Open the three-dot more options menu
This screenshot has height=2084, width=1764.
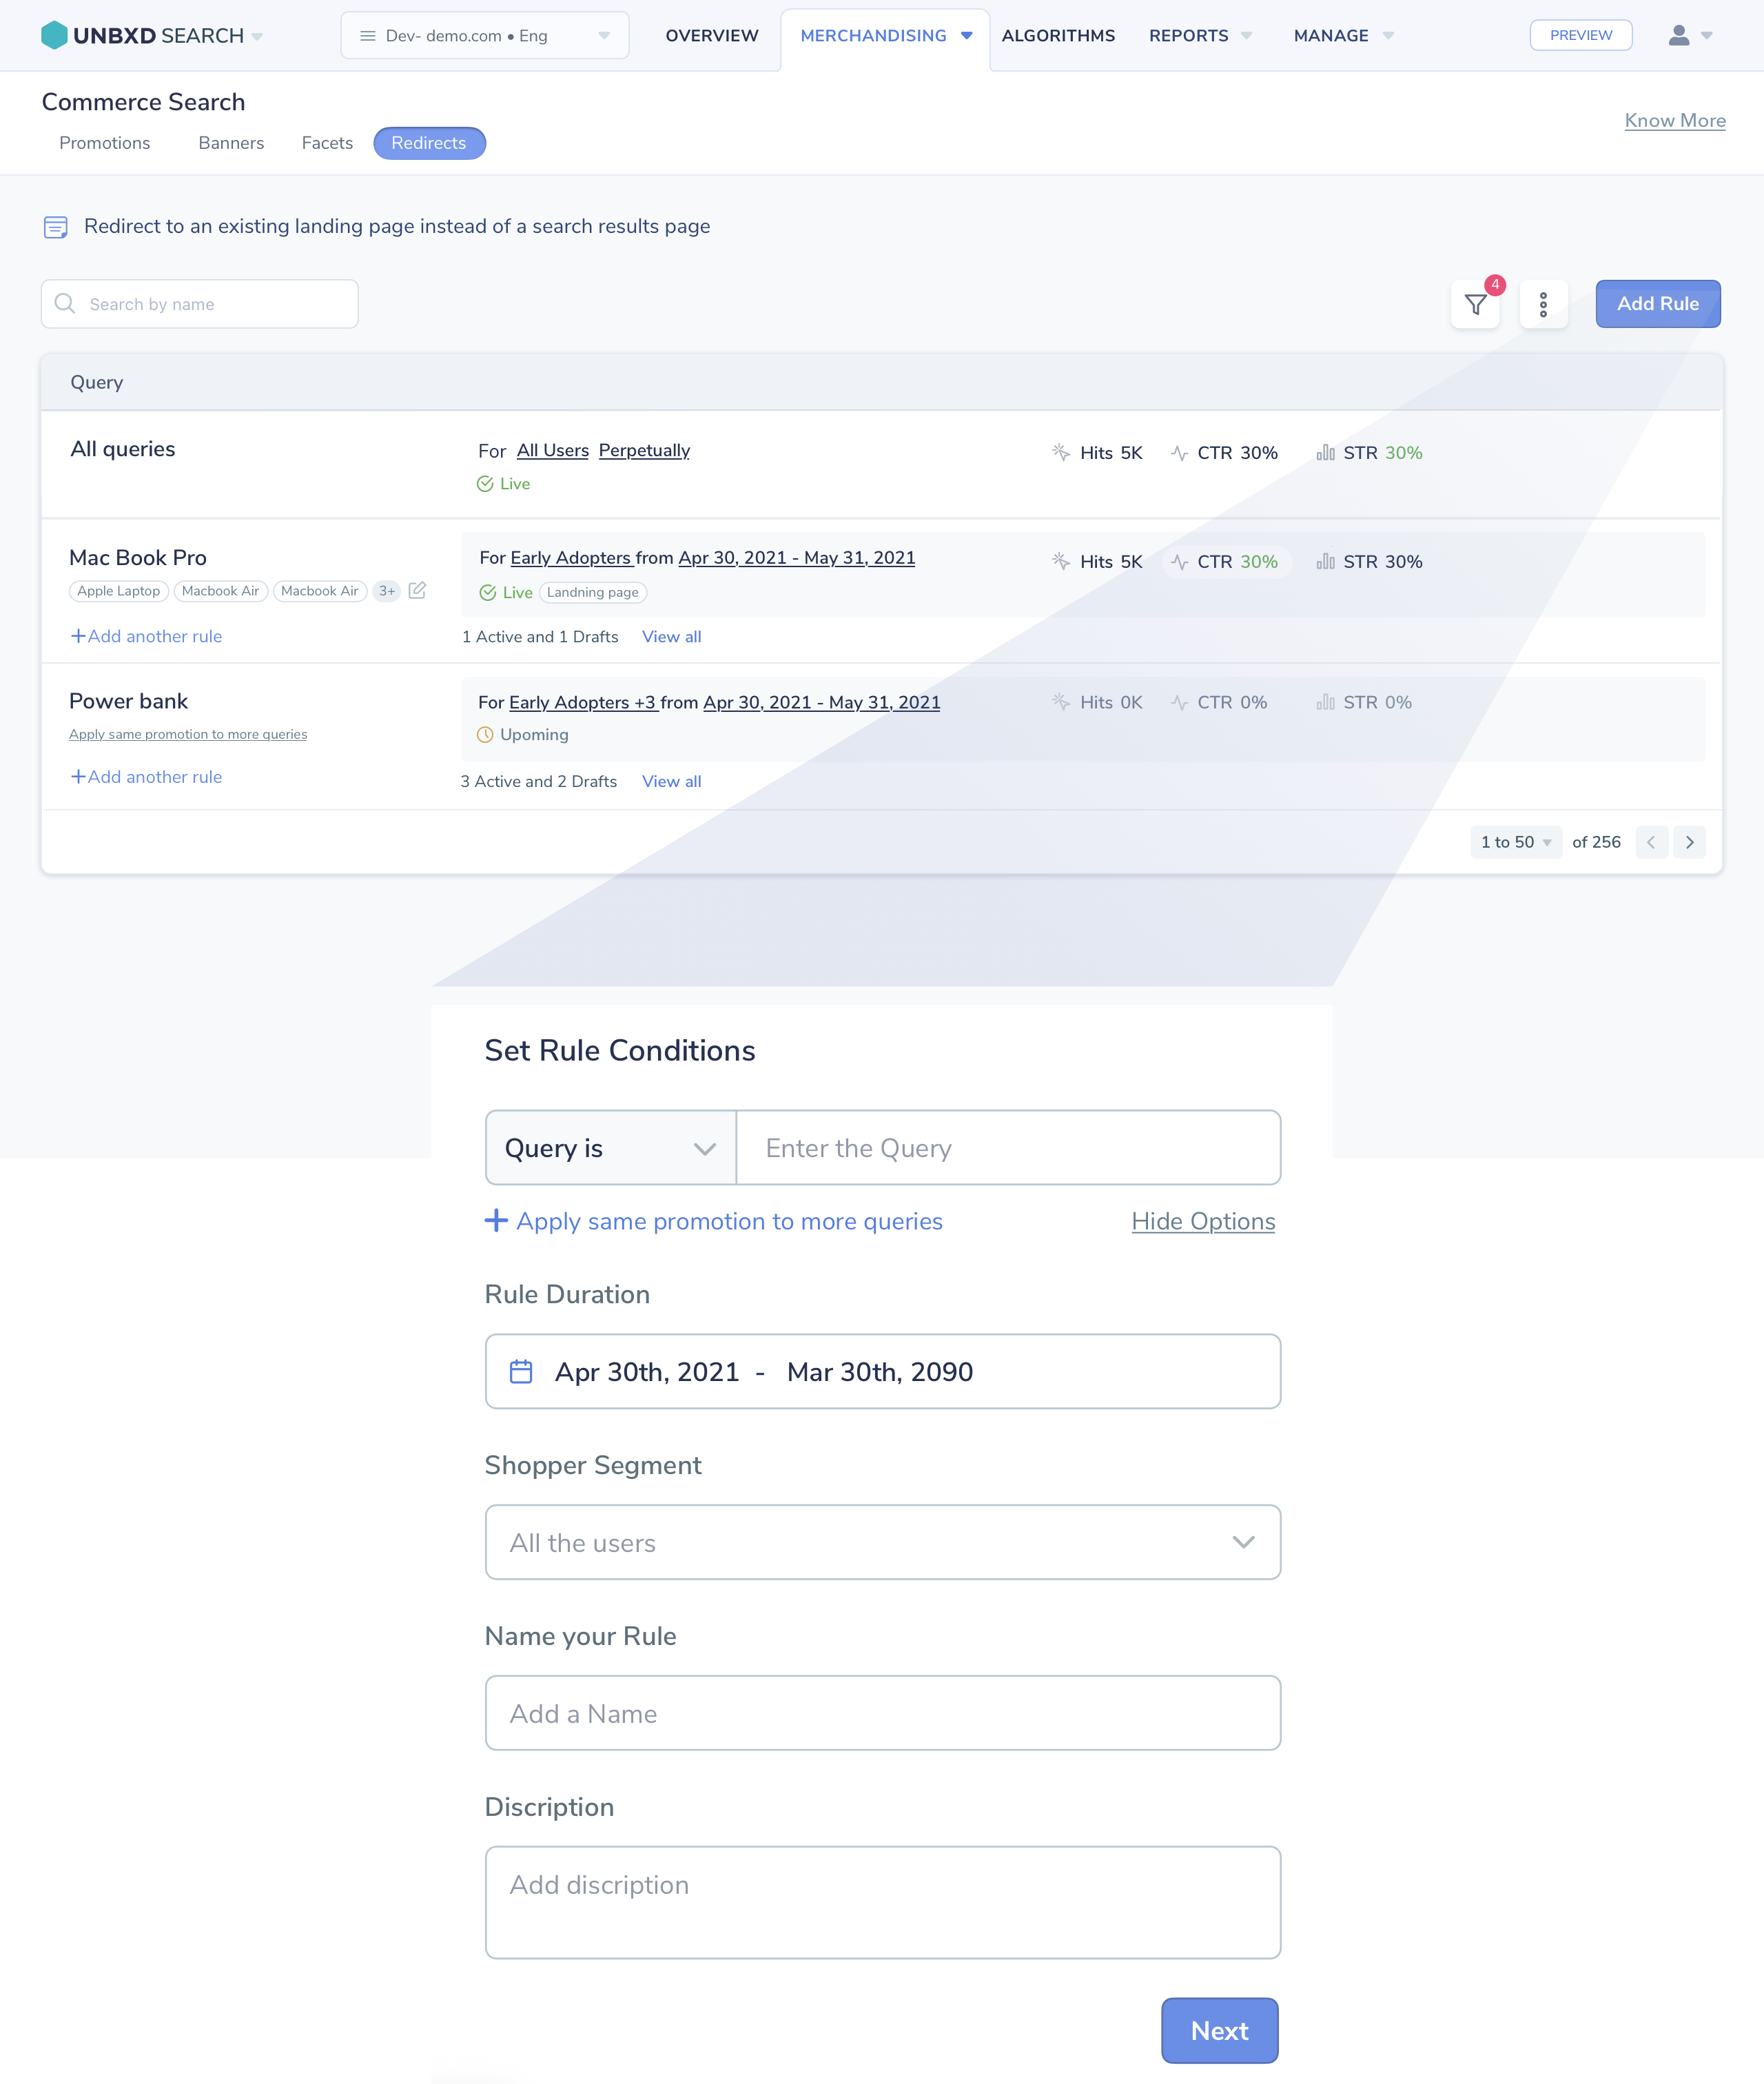coord(1543,304)
